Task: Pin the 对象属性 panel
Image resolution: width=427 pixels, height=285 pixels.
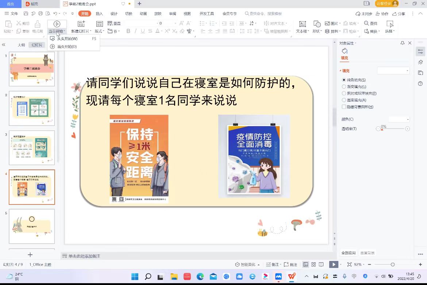Action: pos(403,43)
